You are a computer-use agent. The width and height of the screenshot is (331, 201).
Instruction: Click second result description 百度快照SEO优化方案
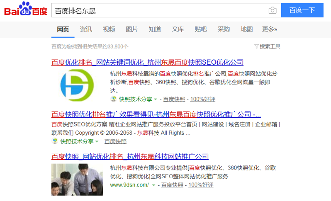[166, 128]
